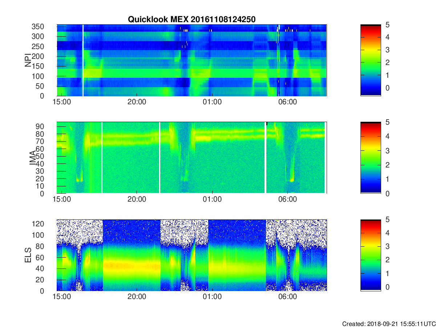Click the 15:00 time label under ELS panel
Screen dimensions: 436x327
click(62, 297)
